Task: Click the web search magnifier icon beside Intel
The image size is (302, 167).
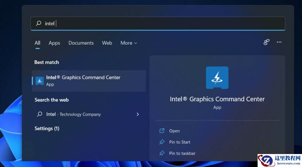Action: (x=40, y=114)
